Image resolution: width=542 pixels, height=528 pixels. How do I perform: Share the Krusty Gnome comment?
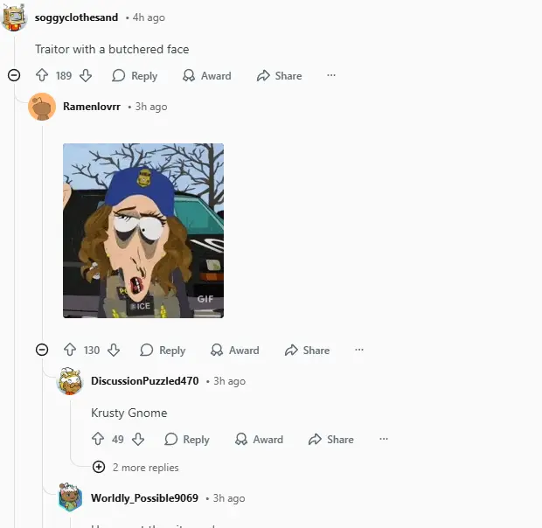tap(330, 440)
